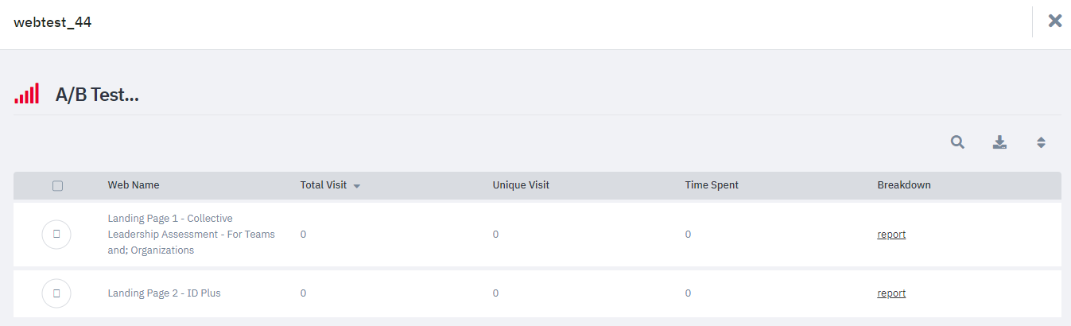
Task: Click the Breakdown column header
Action: point(904,185)
